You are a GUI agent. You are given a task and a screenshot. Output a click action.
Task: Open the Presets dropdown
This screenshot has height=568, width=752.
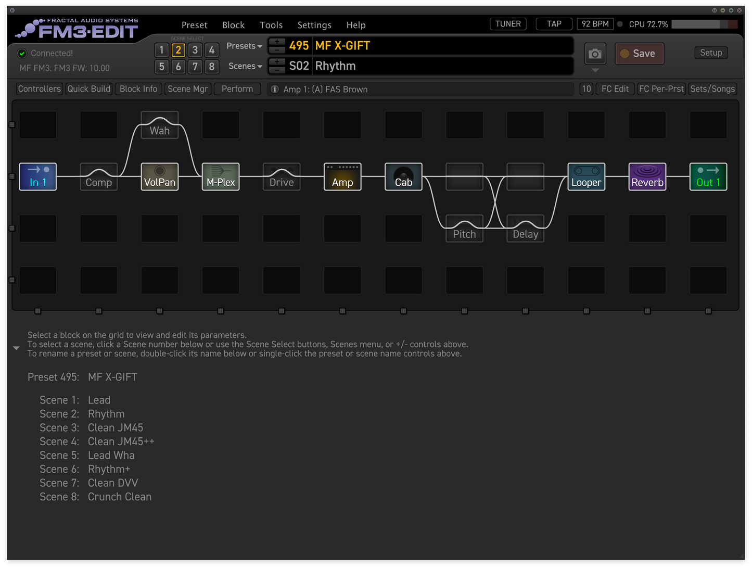(244, 46)
